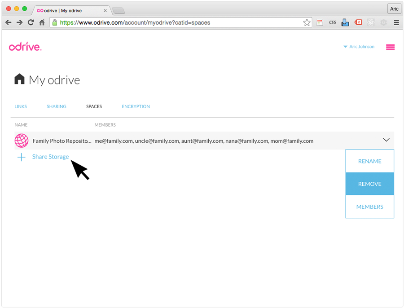404x308 pixels.
Task: Click the browser forward arrow
Action: point(20,22)
